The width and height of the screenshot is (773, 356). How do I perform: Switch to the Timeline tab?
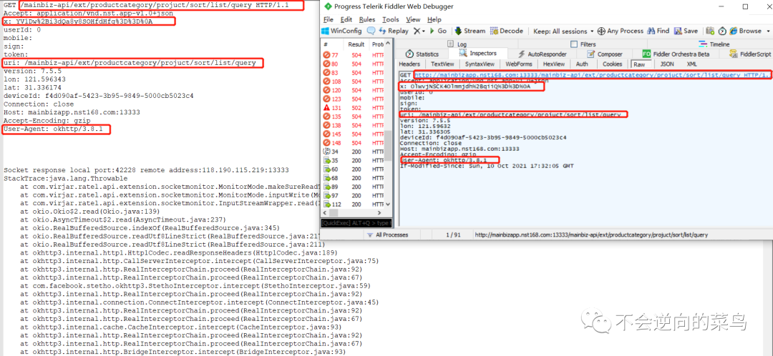tap(715, 44)
